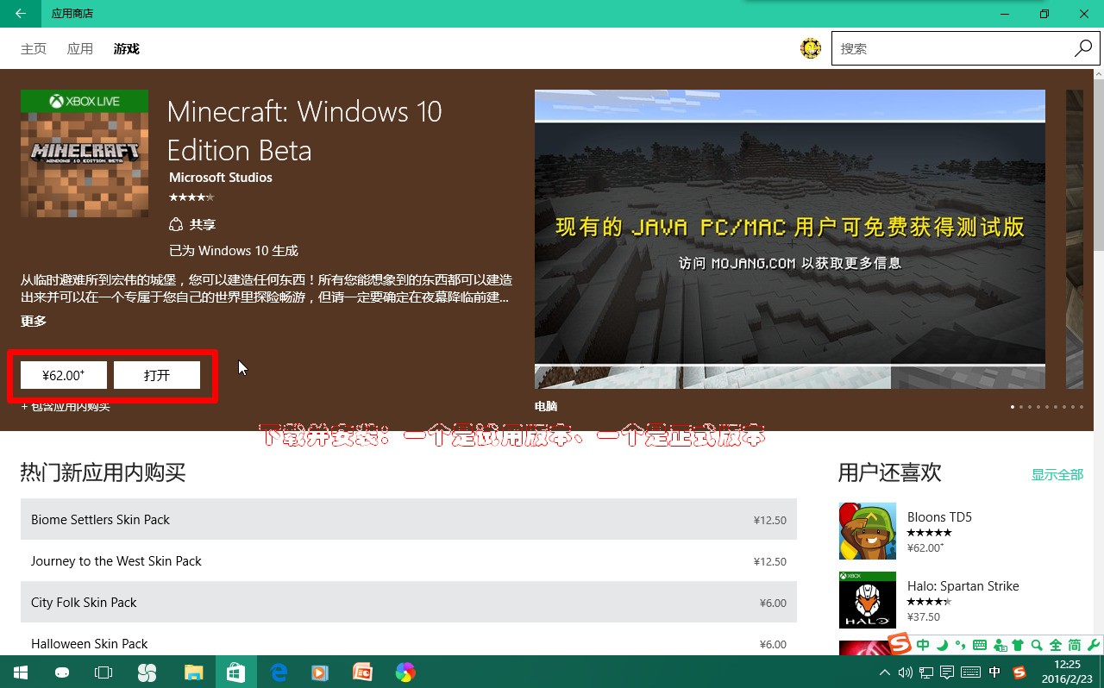Click the skin shirt icon on IME bar

(1018, 645)
